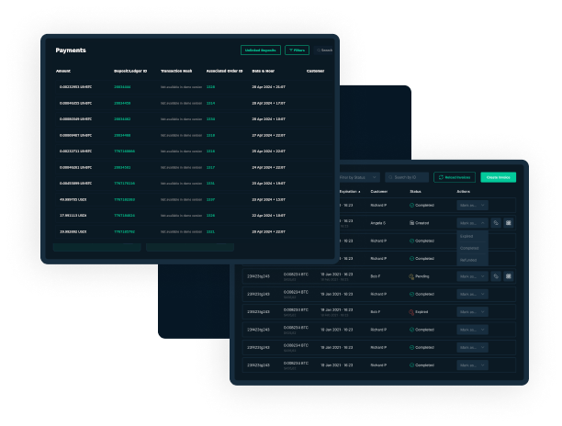562x426 pixels.
Task: Open associated order ID 2317
Action: [211, 167]
